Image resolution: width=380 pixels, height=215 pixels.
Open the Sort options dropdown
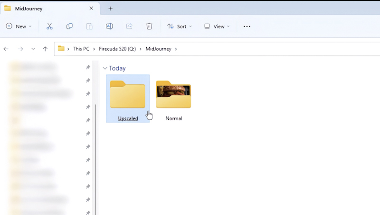(x=180, y=27)
